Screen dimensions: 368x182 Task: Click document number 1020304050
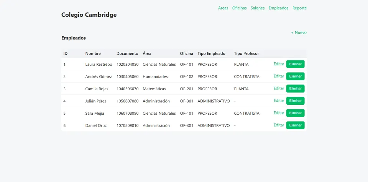127,64
